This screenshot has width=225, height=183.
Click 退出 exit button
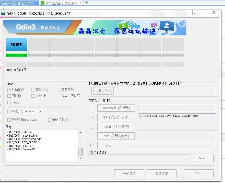coord(198,174)
